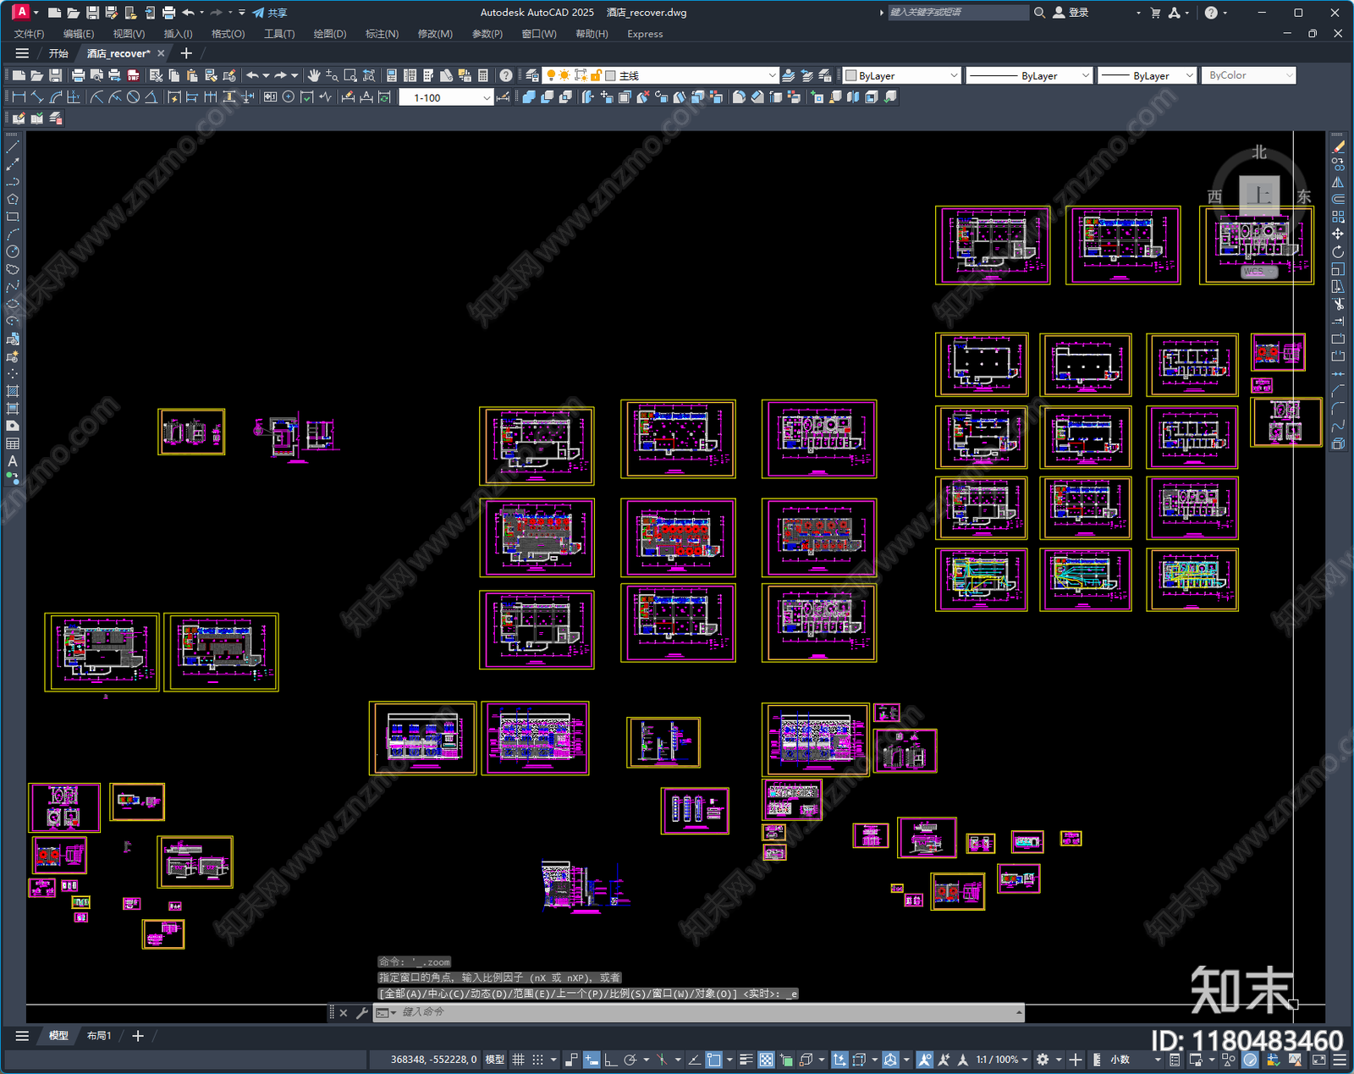Click the Plot printer icon
The height and width of the screenshot is (1074, 1354).
pyautogui.click(x=78, y=75)
